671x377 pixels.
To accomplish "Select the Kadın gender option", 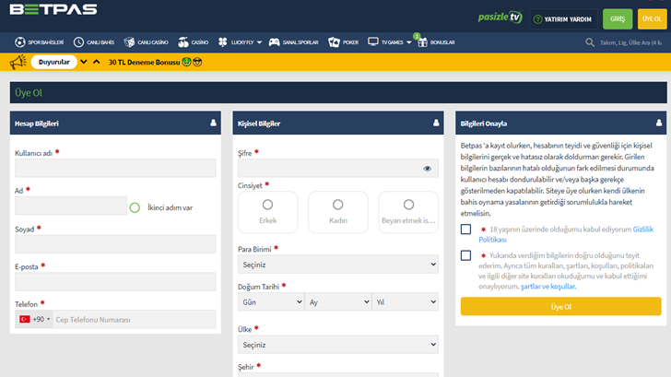I will point(338,212).
